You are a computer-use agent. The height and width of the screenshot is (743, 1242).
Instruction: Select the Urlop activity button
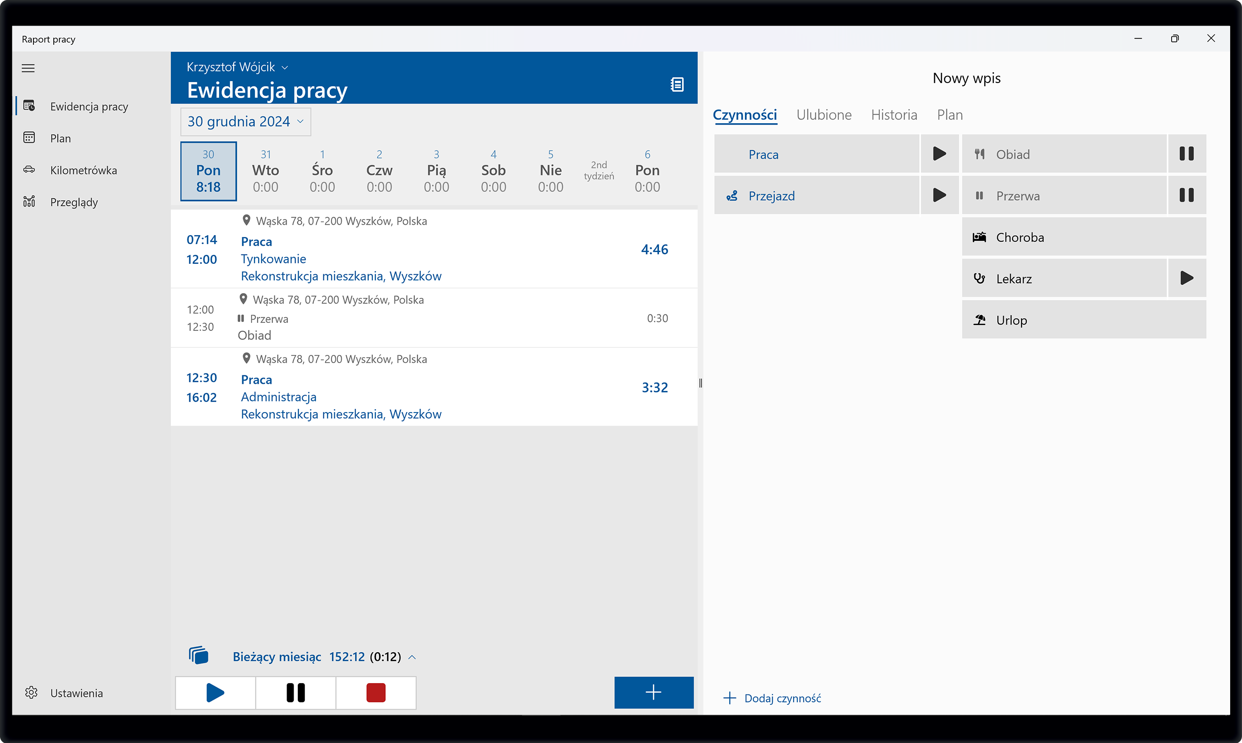[x=1083, y=320]
